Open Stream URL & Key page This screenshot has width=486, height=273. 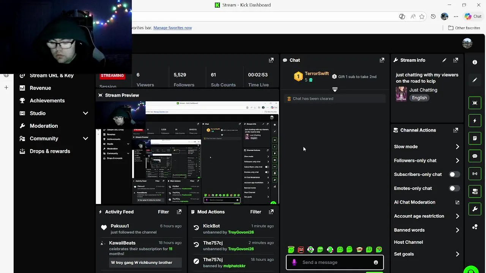point(52,75)
